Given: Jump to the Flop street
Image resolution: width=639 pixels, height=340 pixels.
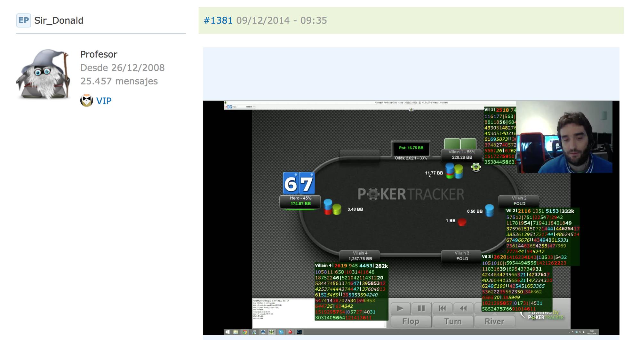Looking at the screenshot, I should pos(411,321).
